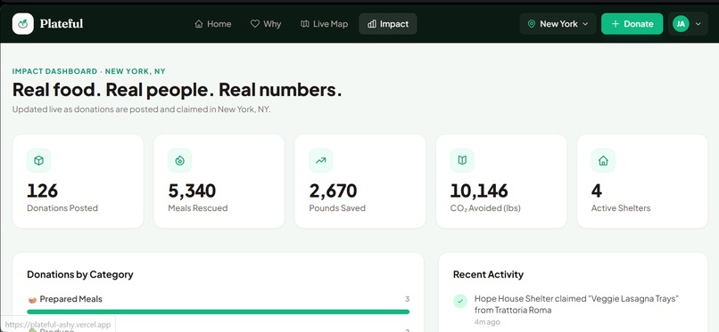Click the heart icon beside Why
The width and height of the screenshot is (719, 332).
click(255, 24)
